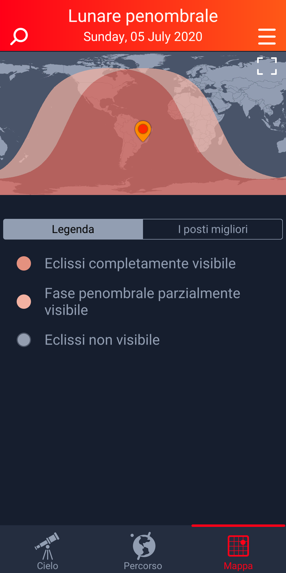This screenshot has height=573, width=286.
Task: Click Cielo label in bottom bar
Action: pyautogui.click(x=48, y=566)
